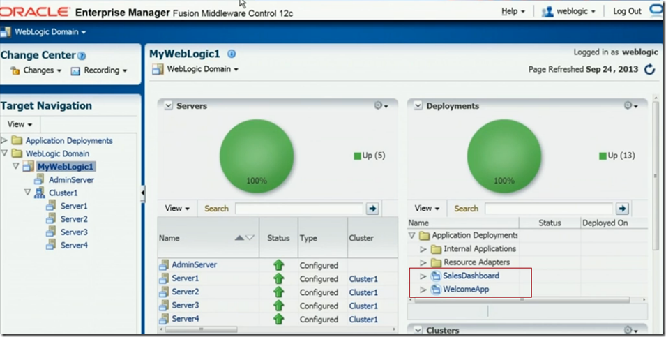Expand the Internal Applications folder

[423, 249]
